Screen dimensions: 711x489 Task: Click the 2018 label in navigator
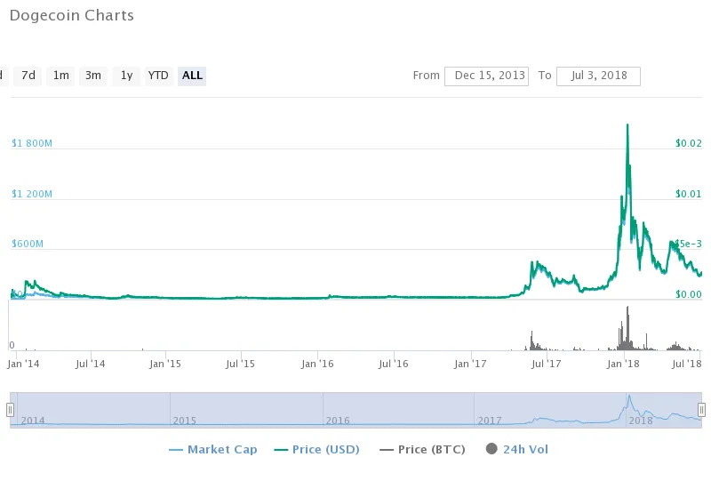pos(641,421)
